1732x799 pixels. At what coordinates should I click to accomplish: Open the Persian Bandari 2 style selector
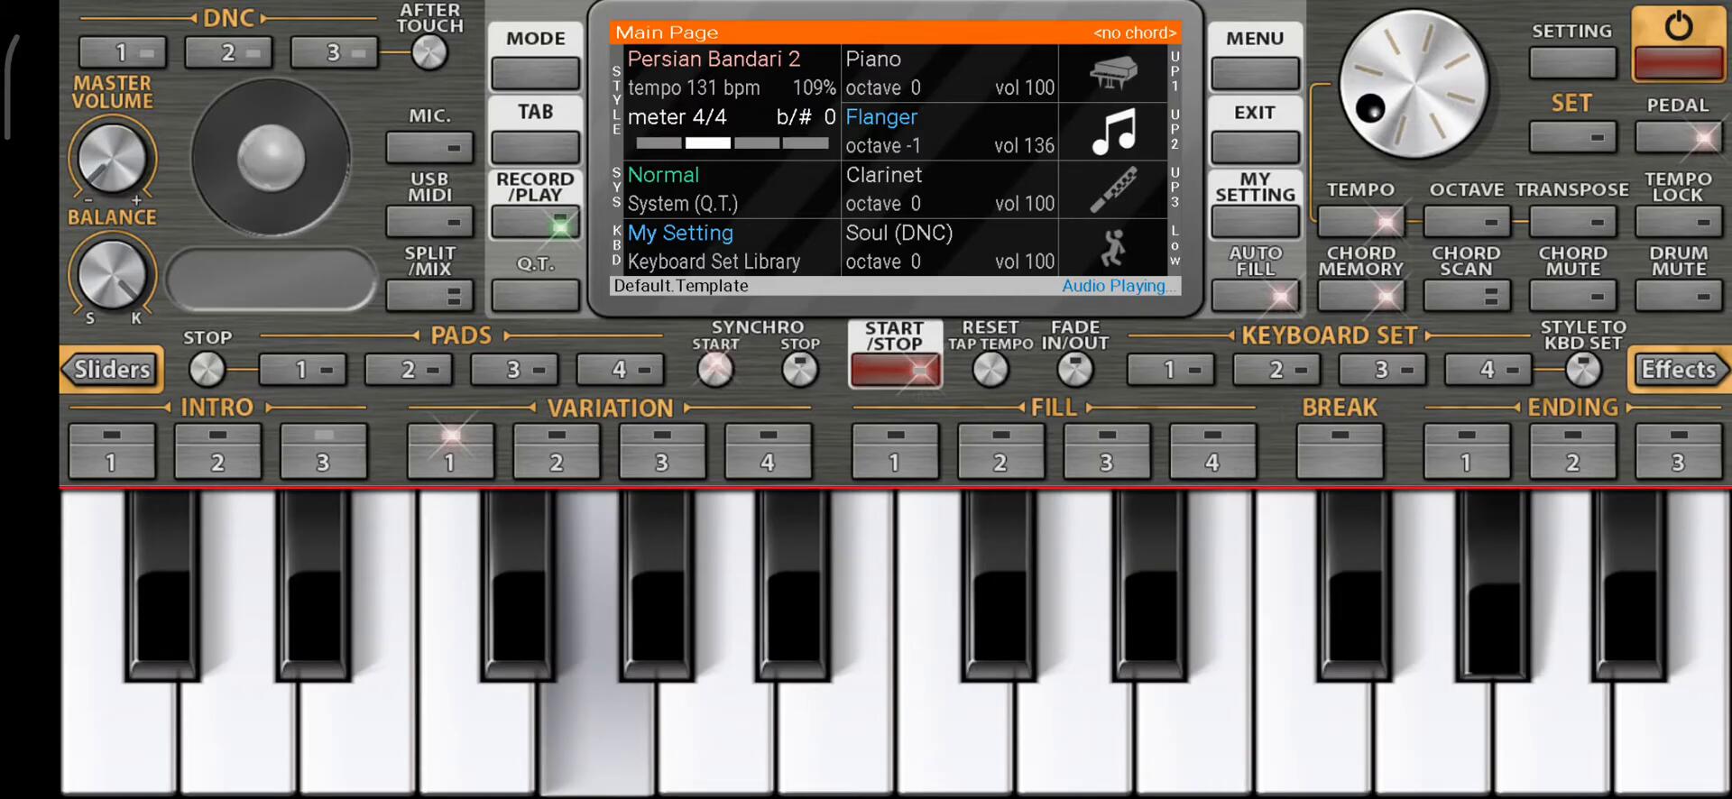(714, 60)
